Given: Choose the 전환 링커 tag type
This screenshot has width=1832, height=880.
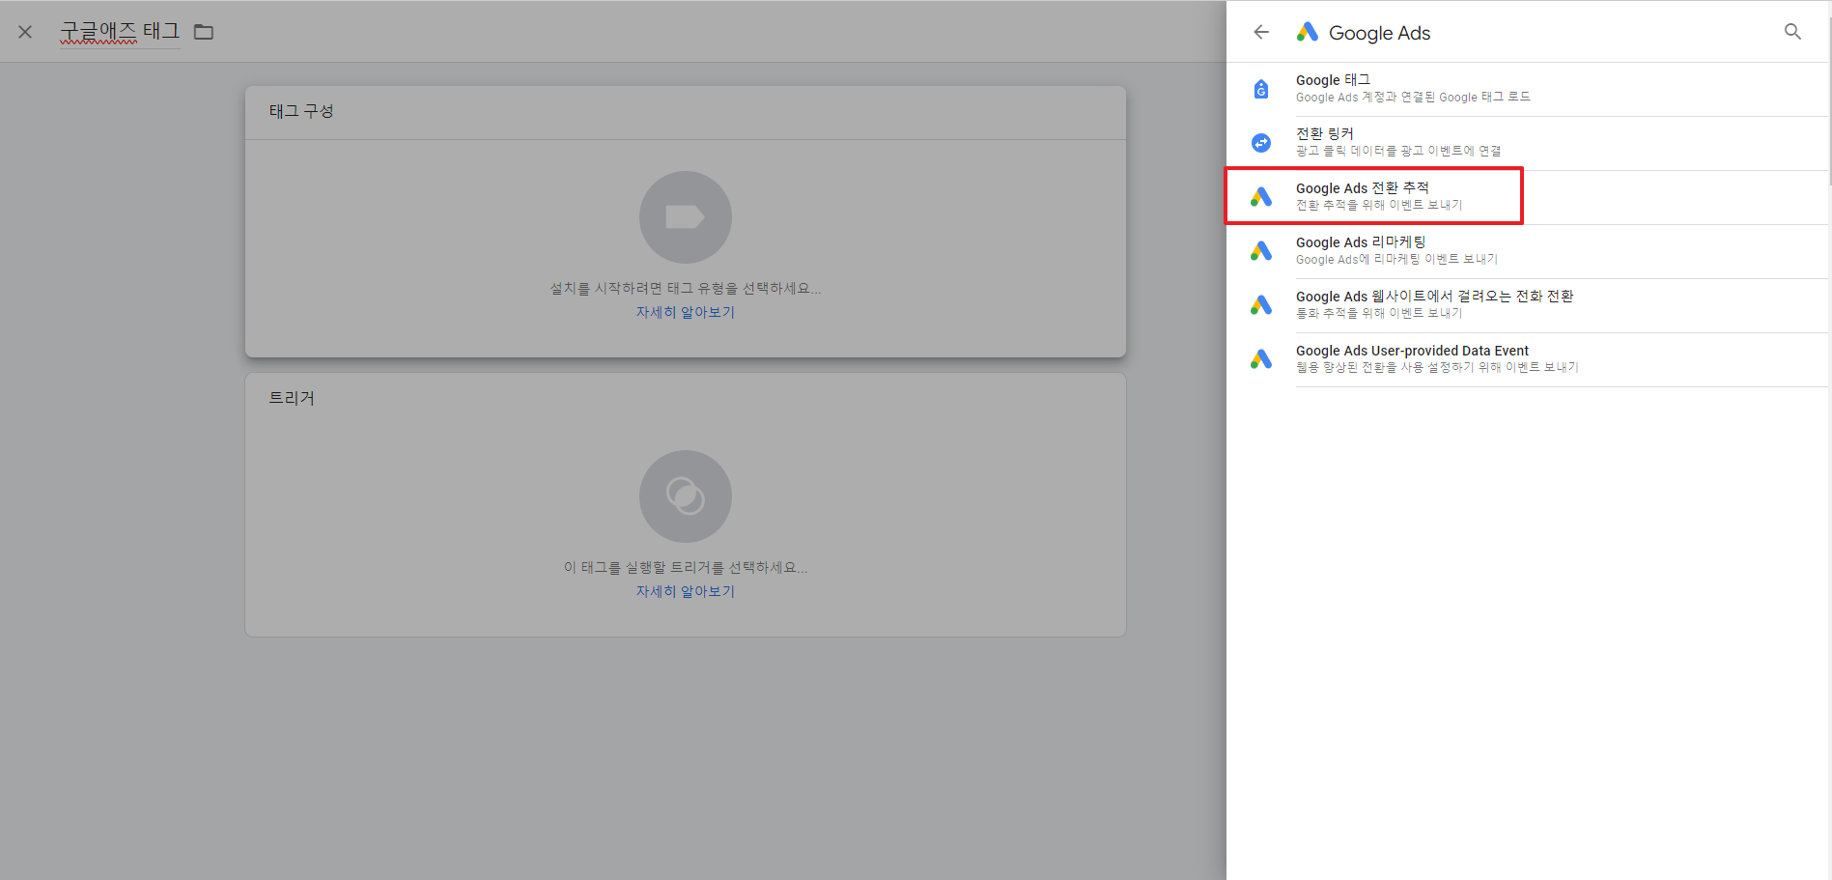Looking at the screenshot, I should pos(1528,143).
